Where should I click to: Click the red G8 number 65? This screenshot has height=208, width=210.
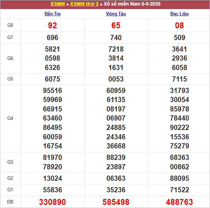coord(116,25)
